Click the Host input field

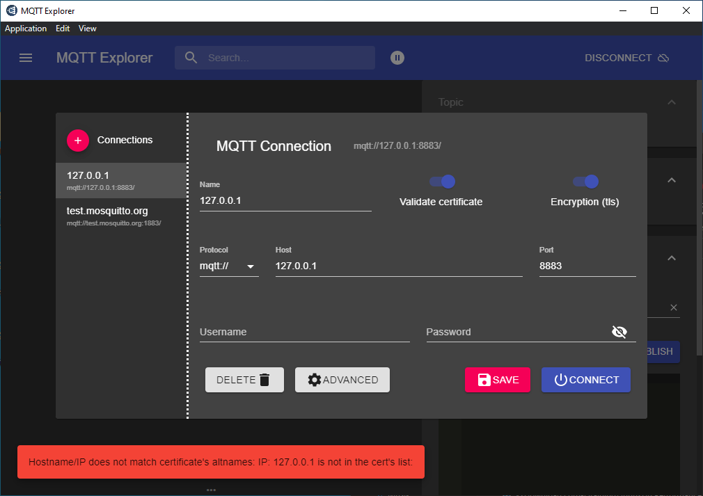click(399, 266)
